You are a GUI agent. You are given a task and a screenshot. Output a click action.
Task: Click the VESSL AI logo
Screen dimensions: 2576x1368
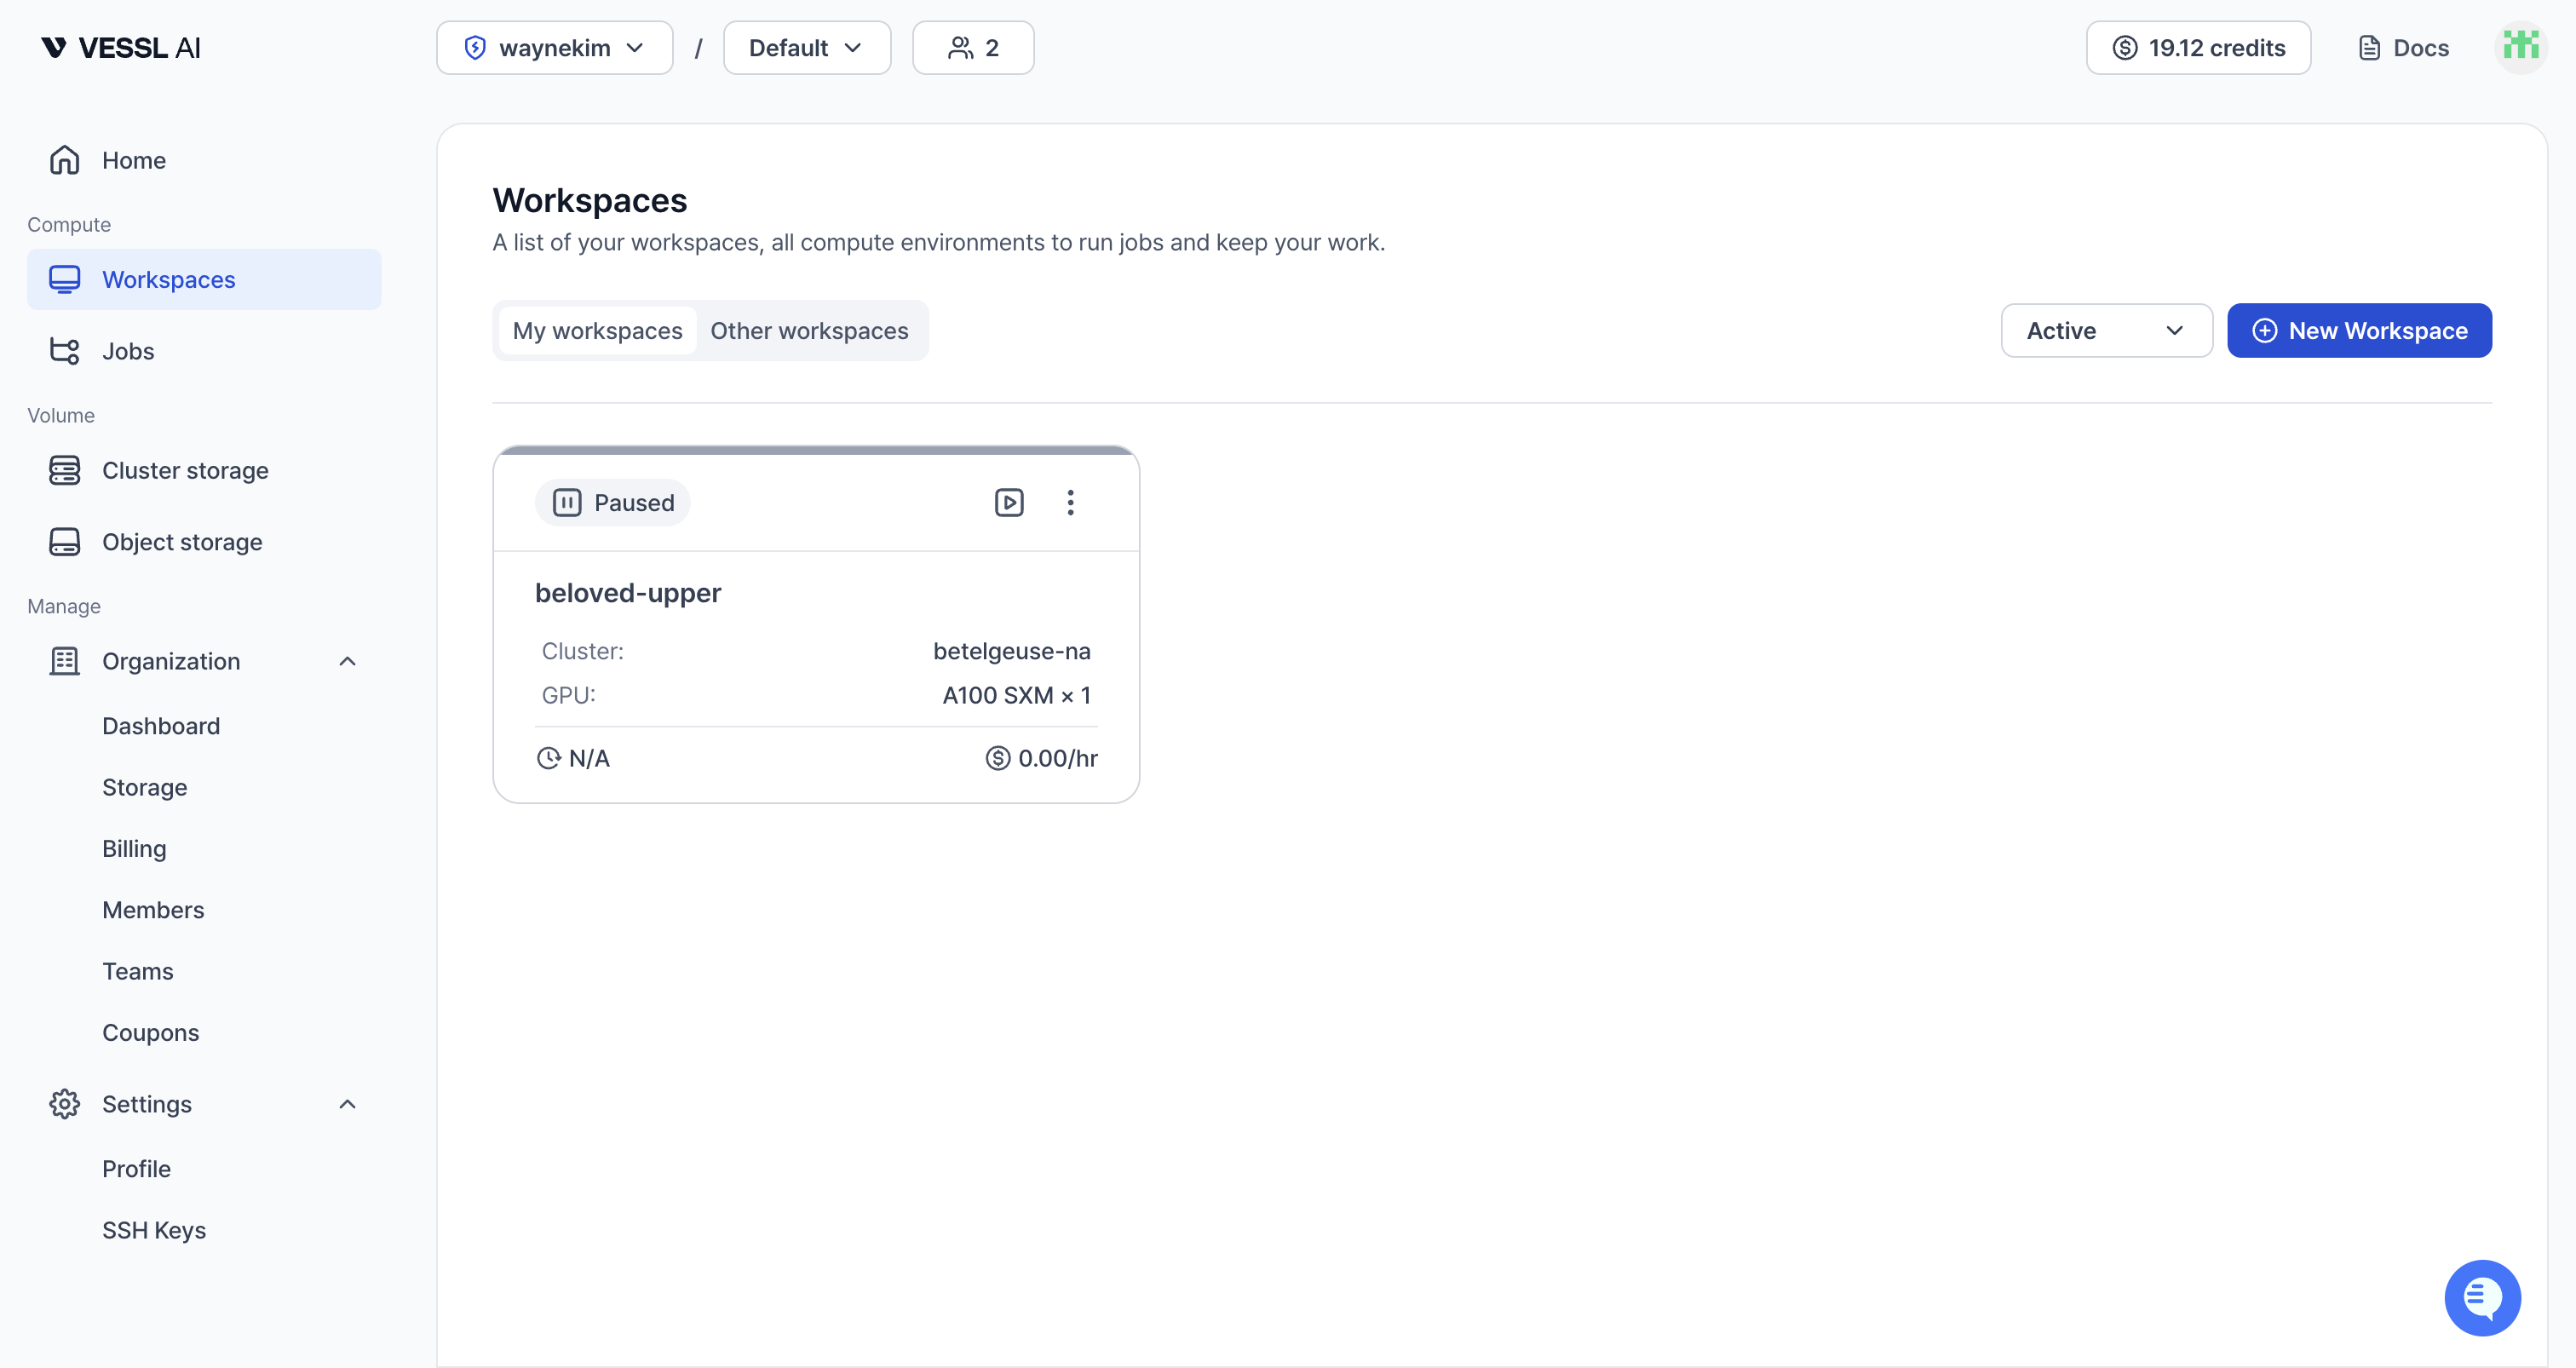click(119, 47)
